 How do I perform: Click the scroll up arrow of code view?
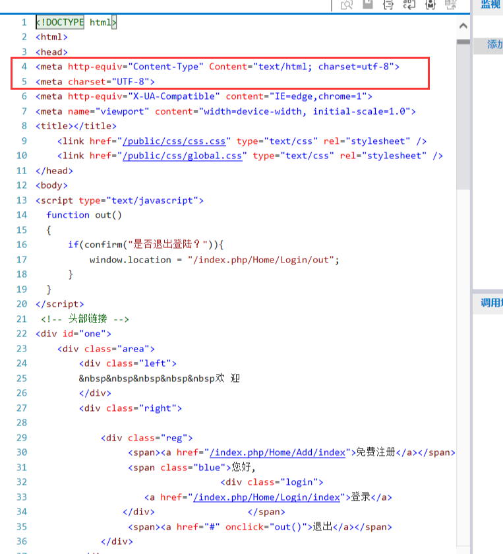(x=463, y=26)
